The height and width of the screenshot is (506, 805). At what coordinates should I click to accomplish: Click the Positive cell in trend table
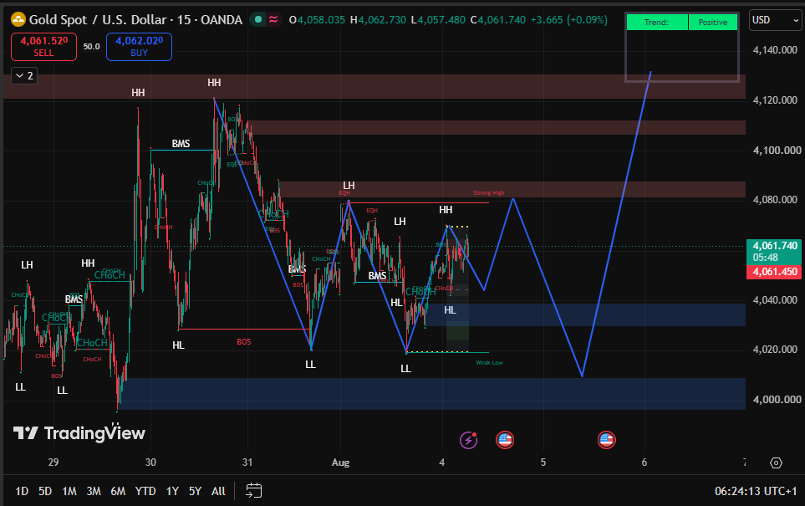coord(712,22)
